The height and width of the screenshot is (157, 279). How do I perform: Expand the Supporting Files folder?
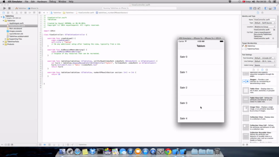click(x=6, y=39)
